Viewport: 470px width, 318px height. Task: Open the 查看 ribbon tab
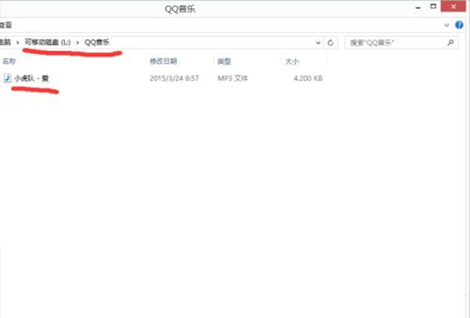coord(5,25)
